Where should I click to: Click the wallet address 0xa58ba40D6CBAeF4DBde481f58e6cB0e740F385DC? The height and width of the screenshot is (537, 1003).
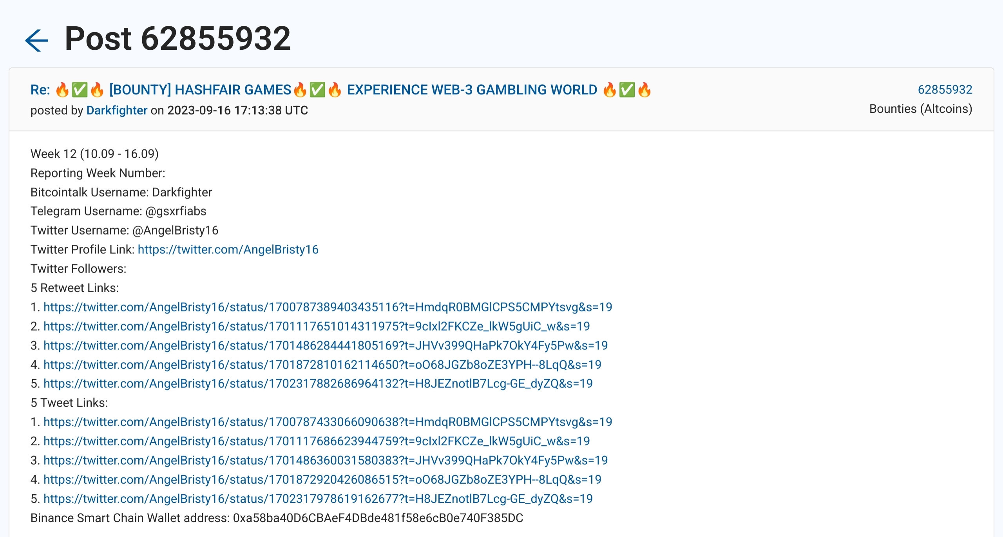378,518
